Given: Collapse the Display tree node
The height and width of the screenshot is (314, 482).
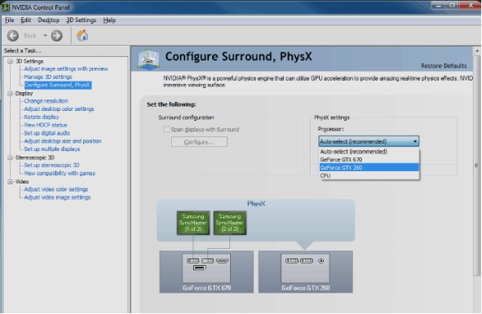Looking at the screenshot, I should coord(10,93).
